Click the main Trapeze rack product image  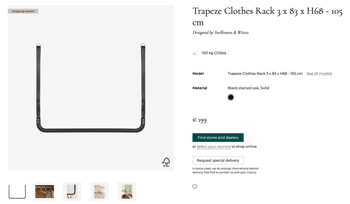click(91, 88)
